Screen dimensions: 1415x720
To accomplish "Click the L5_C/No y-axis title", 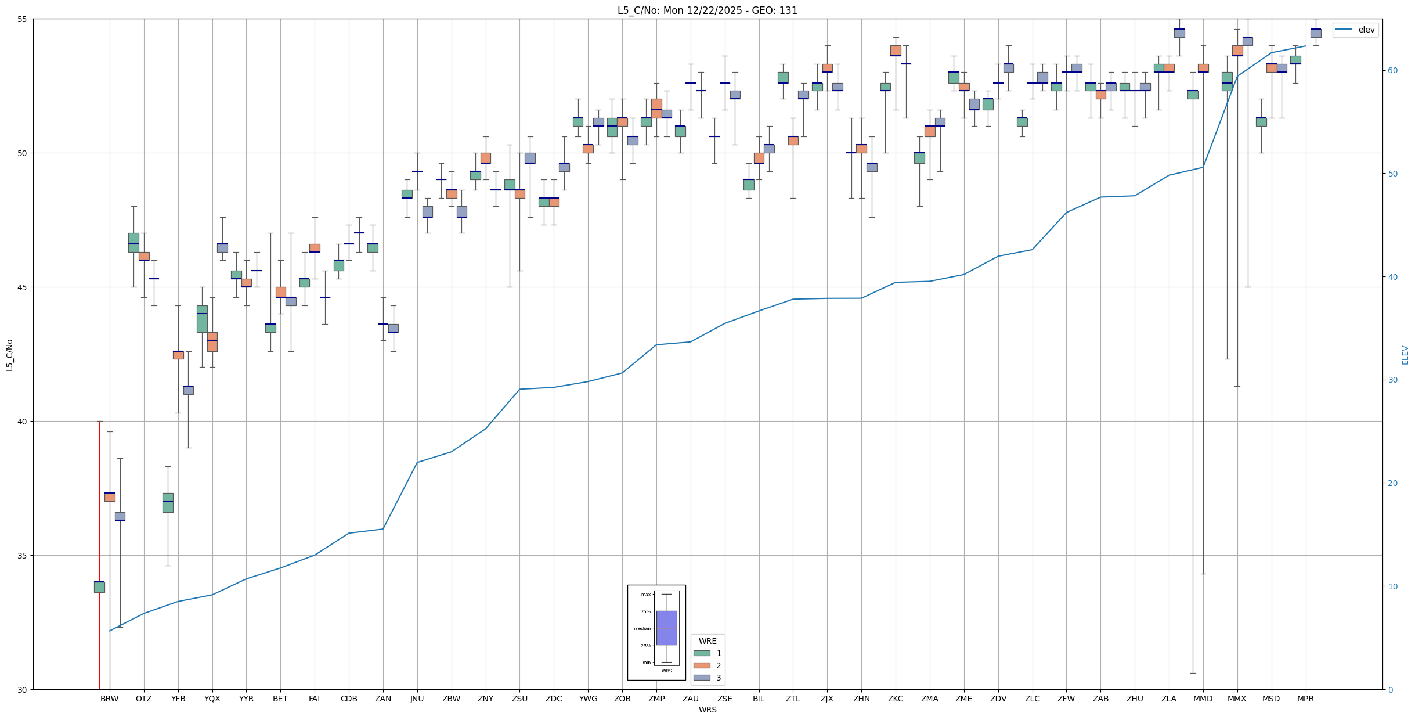I will click(x=9, y=354).
